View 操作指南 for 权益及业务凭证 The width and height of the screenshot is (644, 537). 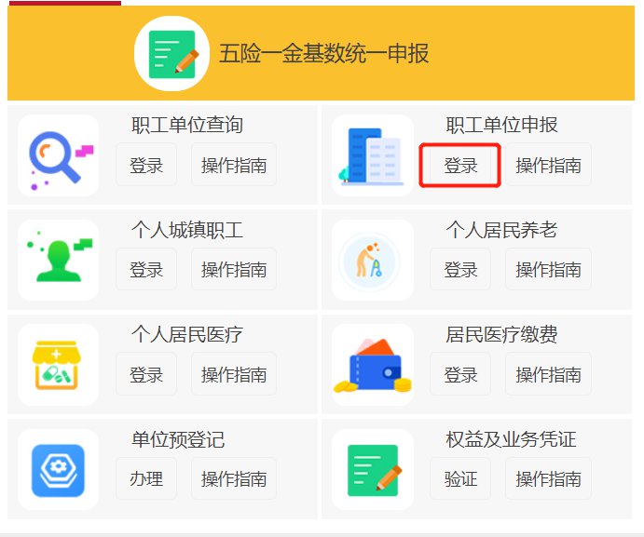click(548, 478)
